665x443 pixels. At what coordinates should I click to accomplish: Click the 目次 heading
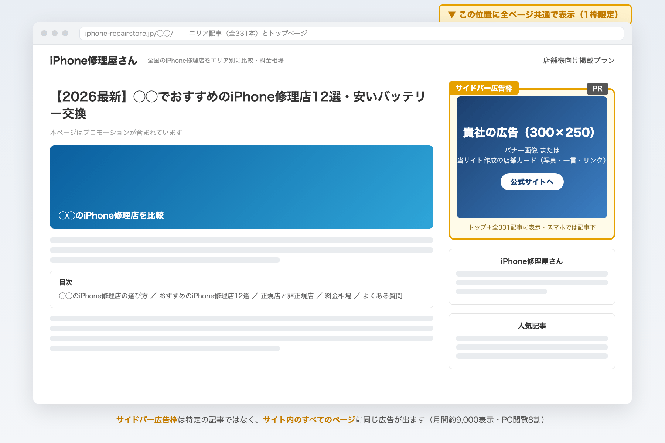coord(66,282)
